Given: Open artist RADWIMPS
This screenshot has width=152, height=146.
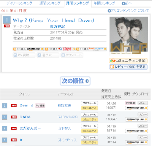Looking at the screenshot, I should pos(67,117).
